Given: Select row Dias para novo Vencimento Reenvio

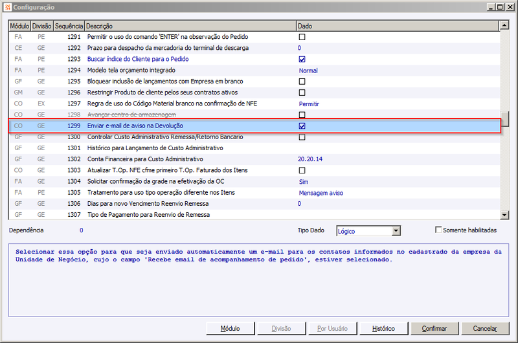Looking at the screenshot, I should pyautogui.click(x=254, y=204).
